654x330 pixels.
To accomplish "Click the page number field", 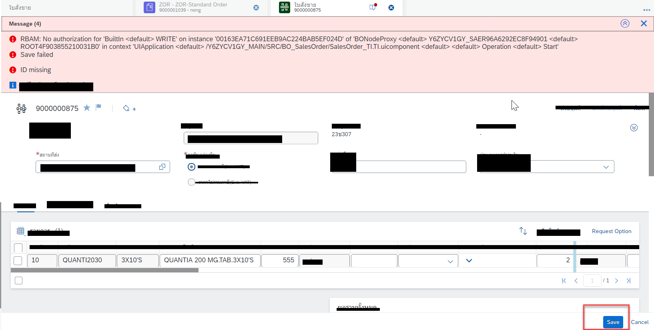I will tap(592, 281).
